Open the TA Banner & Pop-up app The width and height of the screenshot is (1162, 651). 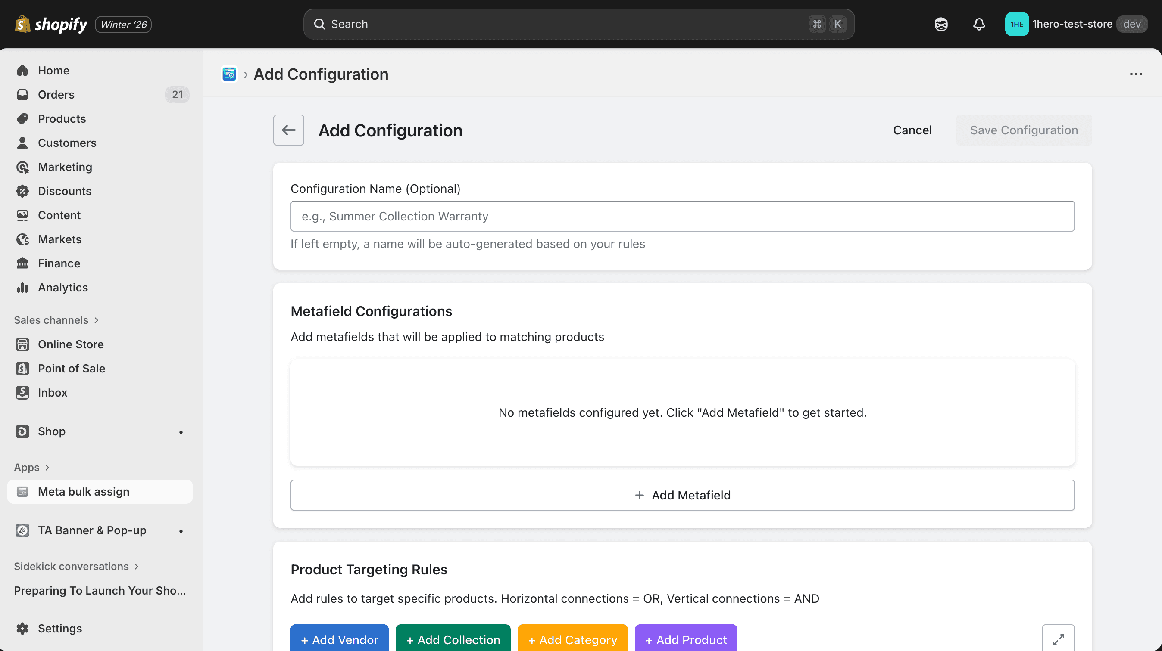(91, 530)
